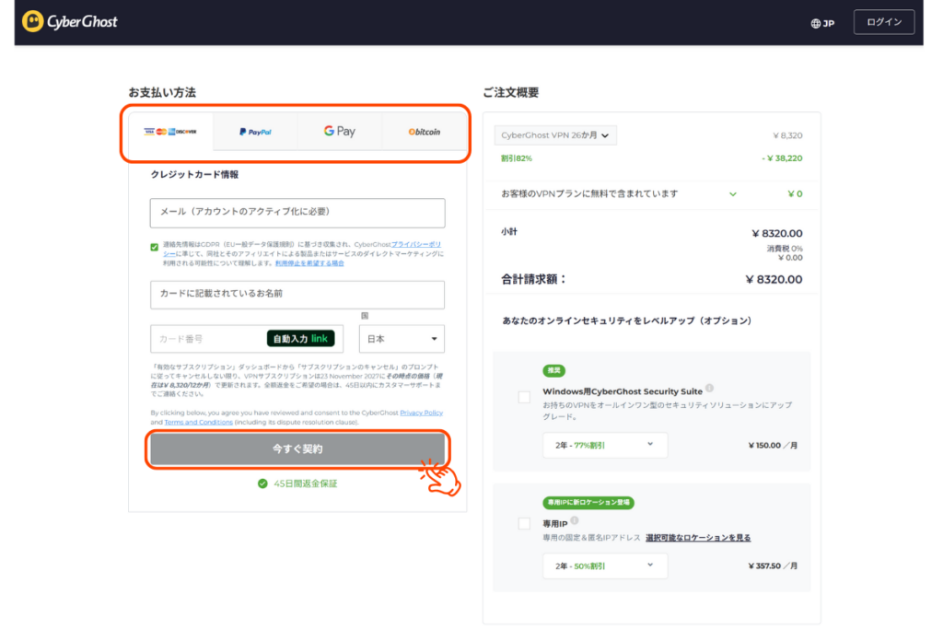Click the 自動入力 link autofill badge

pyautogui.click(x=301, y=339)
